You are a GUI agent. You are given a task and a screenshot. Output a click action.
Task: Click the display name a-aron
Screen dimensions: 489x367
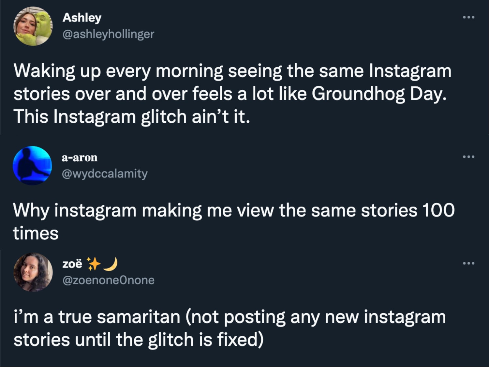point(80,158)
